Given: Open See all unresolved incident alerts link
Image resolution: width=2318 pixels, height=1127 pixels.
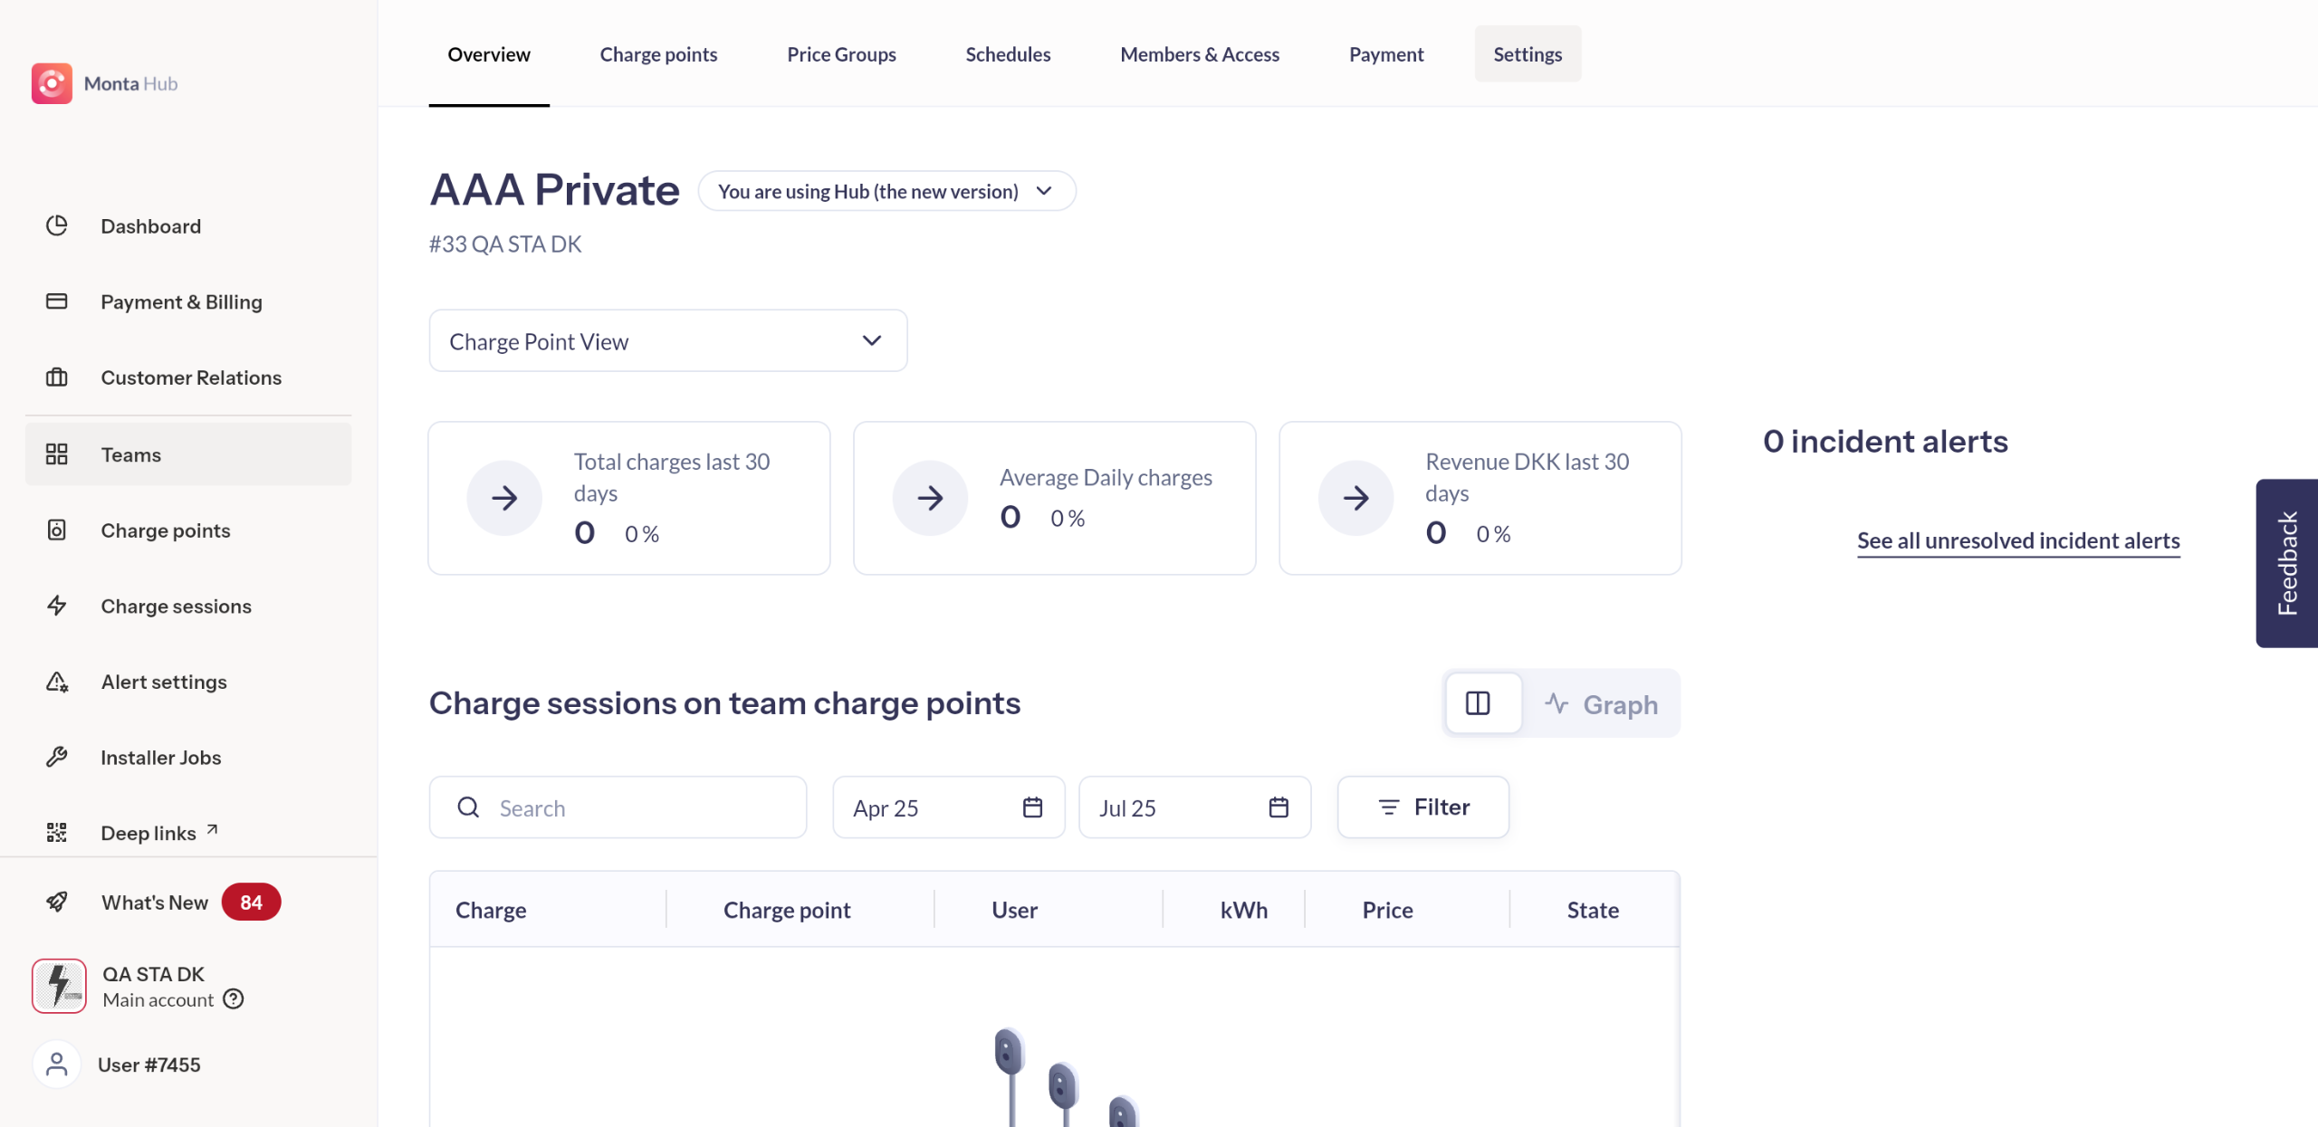Looking at the screenshot, I should pos(2017,540).
